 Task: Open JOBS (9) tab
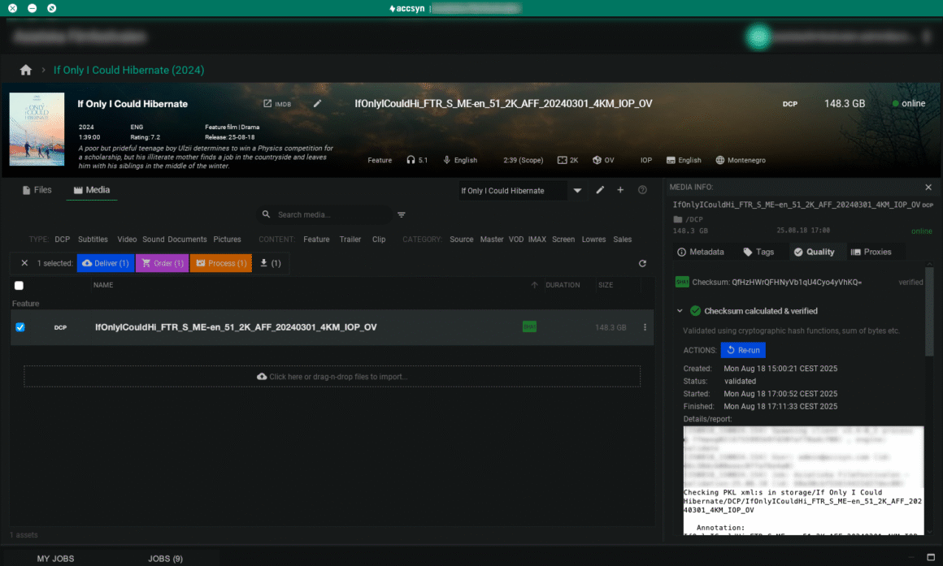tap(165, 558)
